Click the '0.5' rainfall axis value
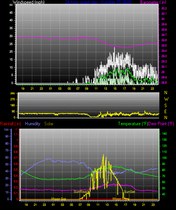176x210 pixels. tap(16, 170)
